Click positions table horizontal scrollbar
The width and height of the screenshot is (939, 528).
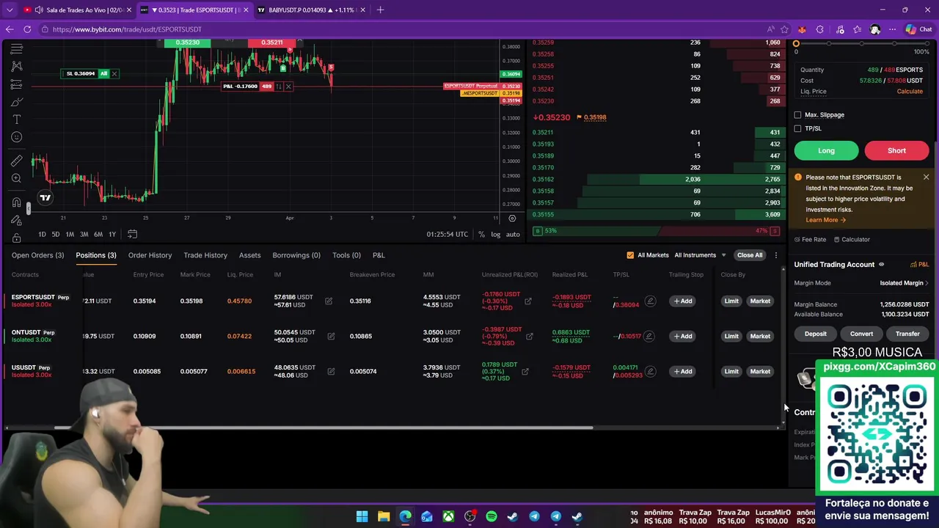[x=323, y=428]
